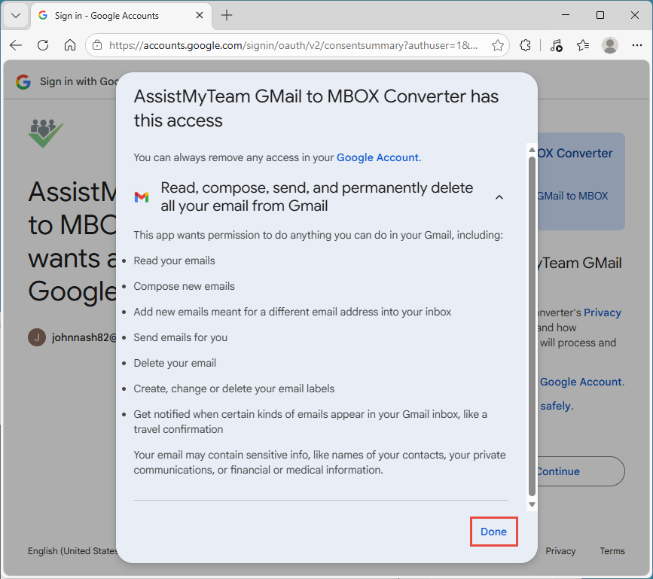Expand the tab actions dropdown arrow
This screenshot has height=579, width=653.
click(16, 15)
